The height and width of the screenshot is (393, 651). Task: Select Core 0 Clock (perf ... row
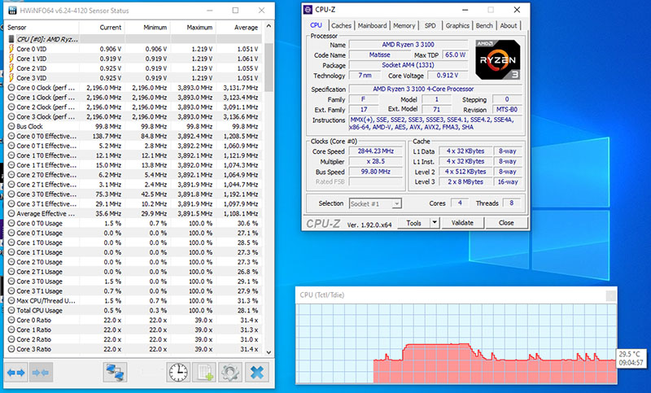[x=133, y=88]
